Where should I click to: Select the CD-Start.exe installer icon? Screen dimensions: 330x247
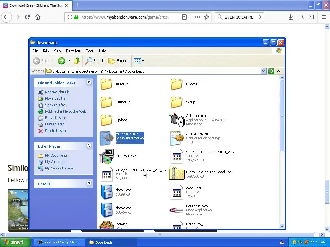click(x=107, y=156)
